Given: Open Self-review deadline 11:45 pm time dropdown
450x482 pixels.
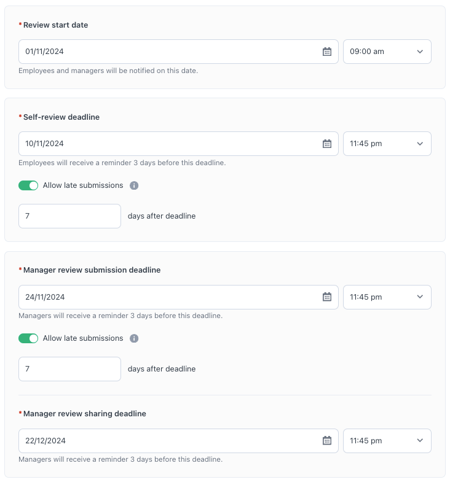Looking at the screenshot, I should 387,144.
